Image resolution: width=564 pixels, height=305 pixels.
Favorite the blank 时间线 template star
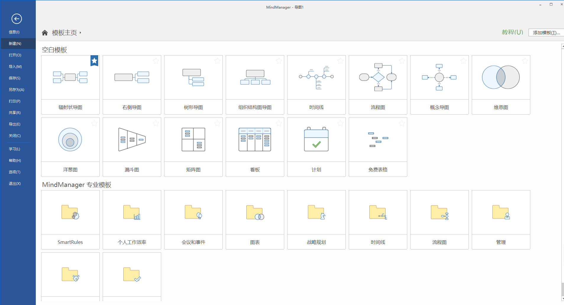click(x=340, y=61)
